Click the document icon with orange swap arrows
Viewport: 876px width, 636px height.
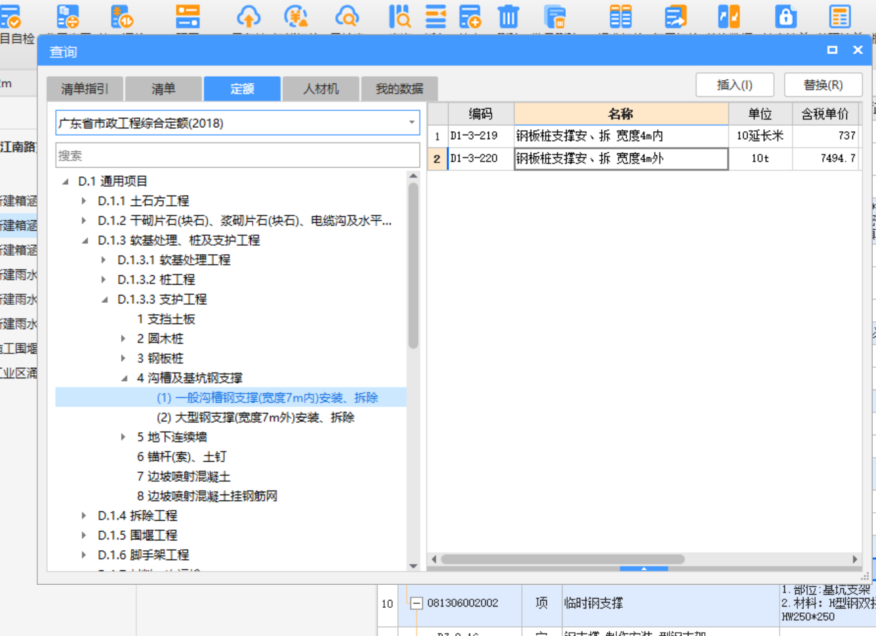[x=68, y=17]
